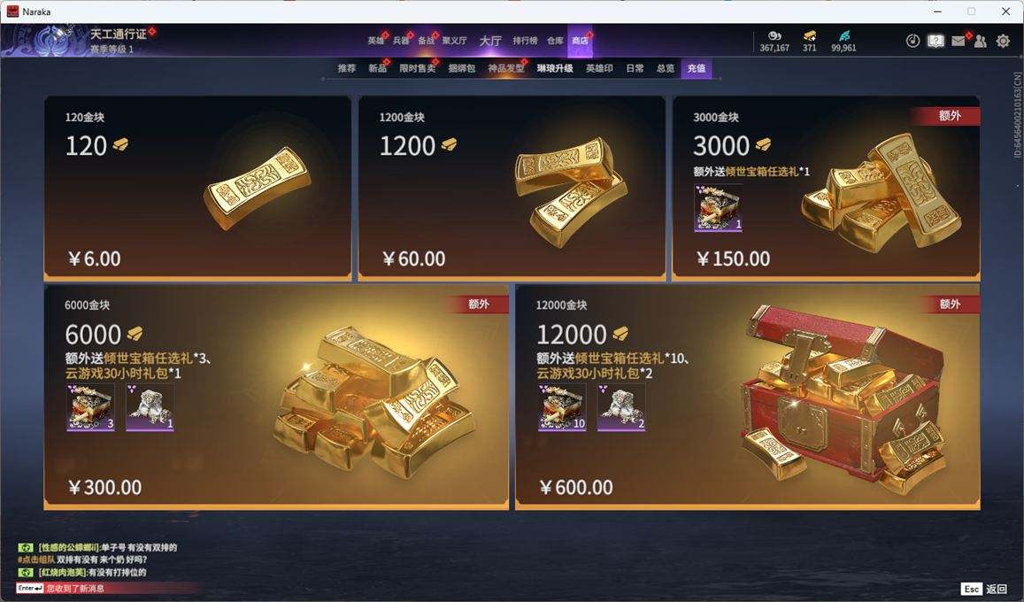
Task: Click the 倾世宝箱 reward thumbnail in 3000 pack
Action: 719,208
